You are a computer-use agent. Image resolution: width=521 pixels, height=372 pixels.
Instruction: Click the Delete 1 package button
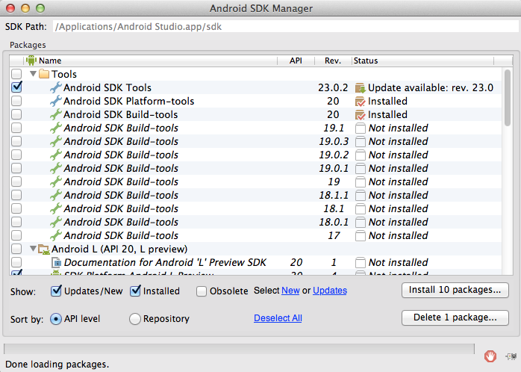[455, 317]
